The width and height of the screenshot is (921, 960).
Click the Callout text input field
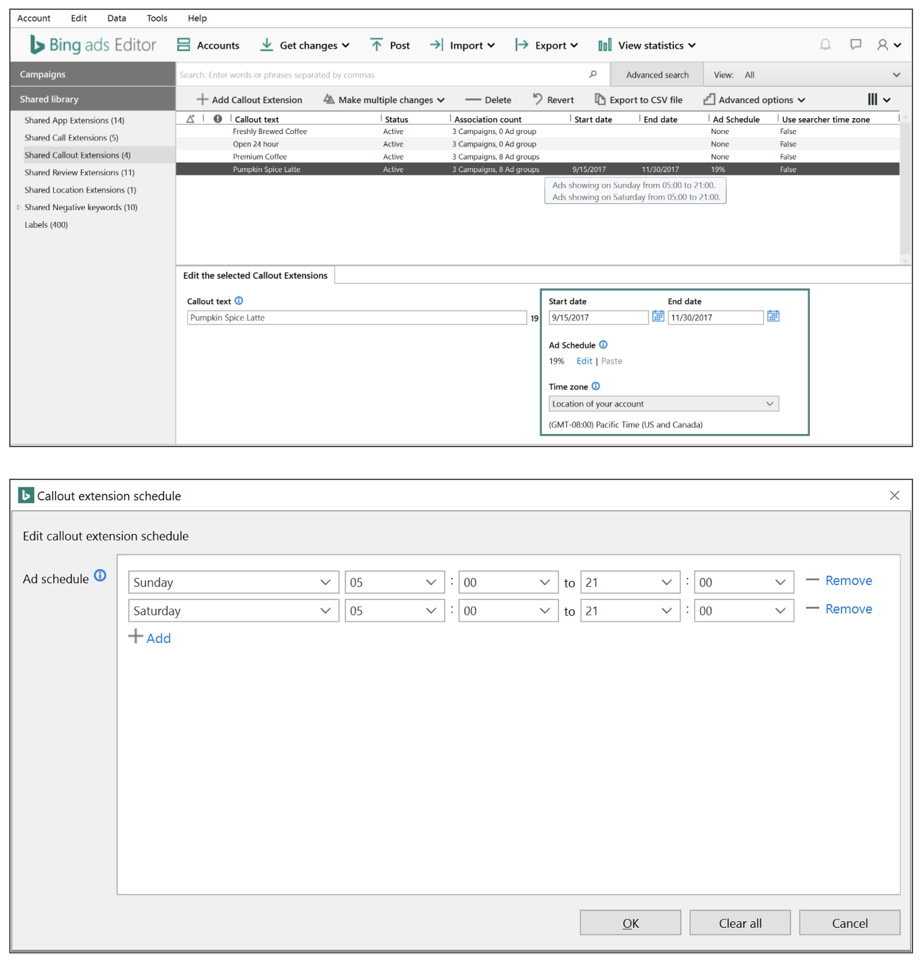coord(356,318)
